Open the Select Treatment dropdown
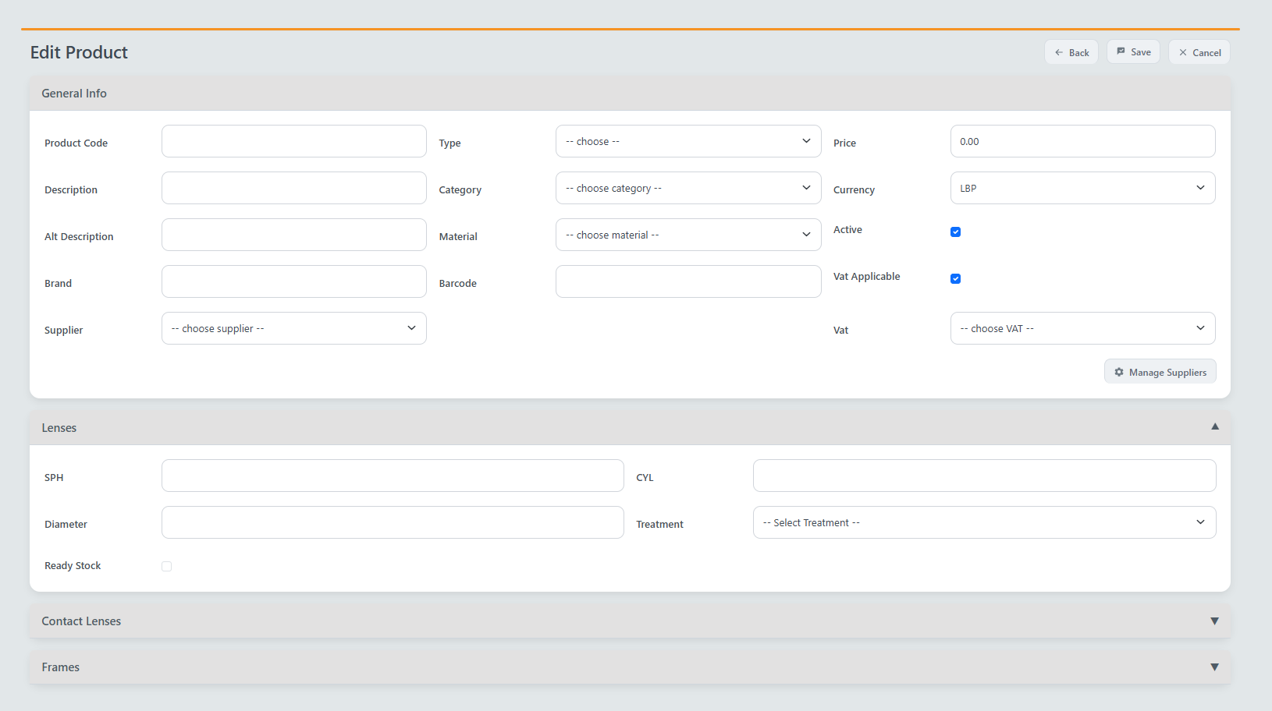Image resolution: width=1272 pixels, height=711 pixels. 983,522
